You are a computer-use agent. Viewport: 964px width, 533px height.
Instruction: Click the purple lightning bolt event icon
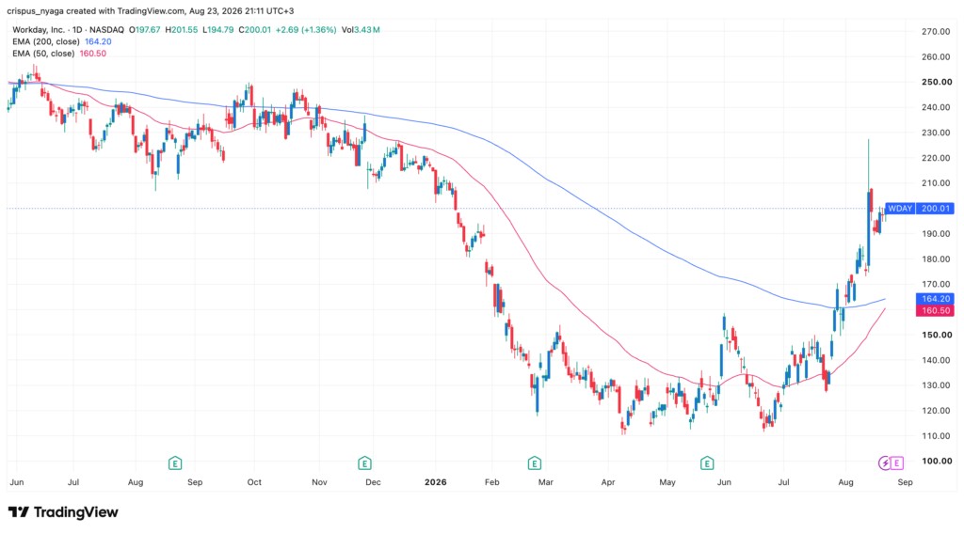click(x=885, y=463)
